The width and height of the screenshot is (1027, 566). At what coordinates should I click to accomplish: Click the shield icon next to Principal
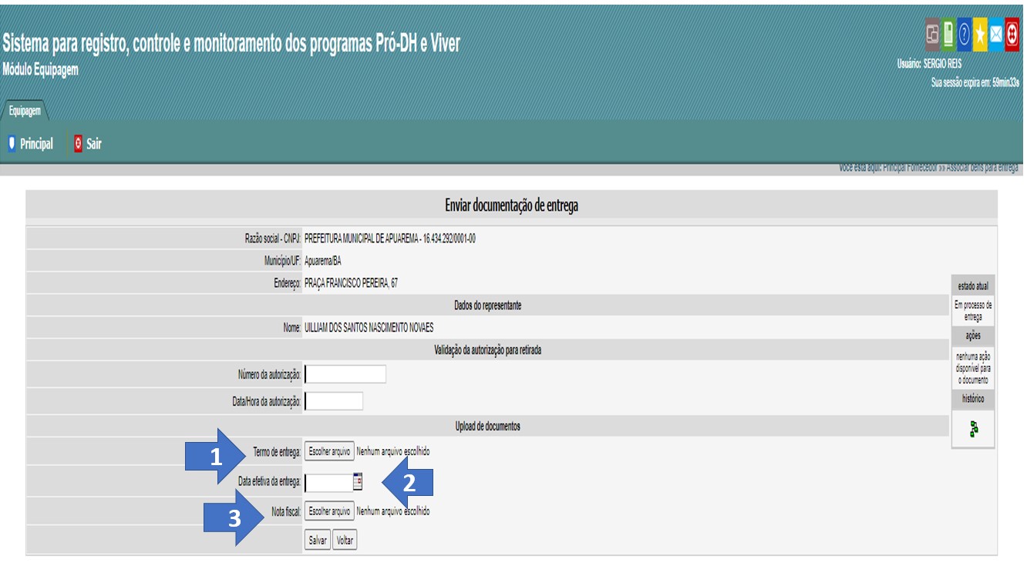[12, 143]
